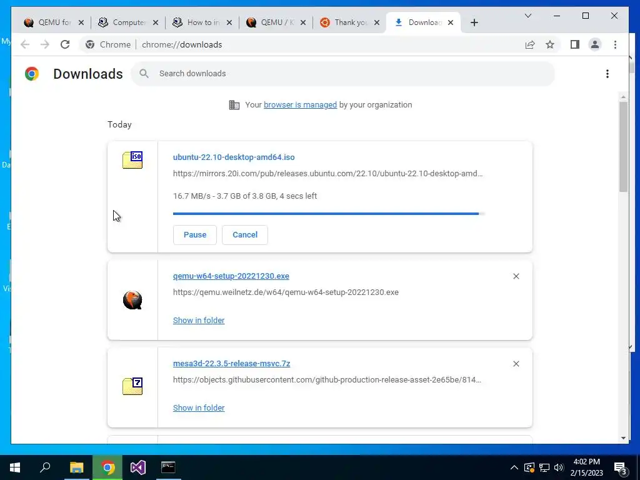Remove qemu-w64-setup entry from list
The image size is (640, 480).
pyautogui.click(x=516, y=276)
